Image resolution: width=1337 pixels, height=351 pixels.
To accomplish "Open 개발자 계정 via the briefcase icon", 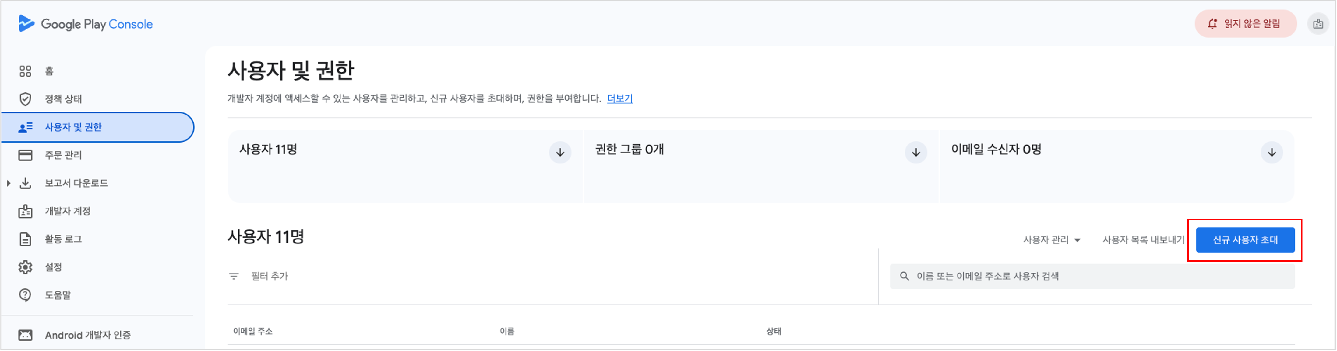I will click(x=25, y=211).
